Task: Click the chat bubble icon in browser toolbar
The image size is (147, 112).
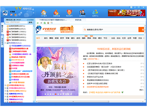Action: pyautogui.click(x=52, y=23)
